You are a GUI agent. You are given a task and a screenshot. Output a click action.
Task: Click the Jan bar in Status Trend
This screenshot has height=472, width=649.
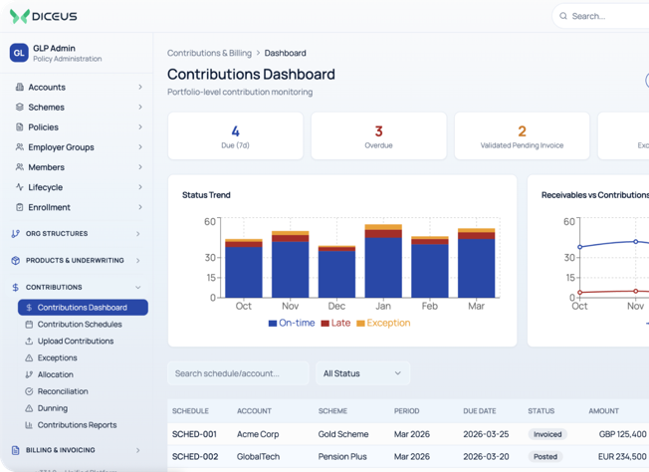383,261
